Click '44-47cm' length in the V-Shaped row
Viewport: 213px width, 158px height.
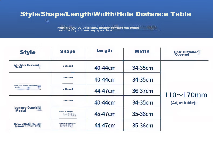pos(105,91)
